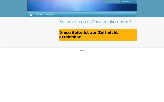The image size is (164, 102).
Task: Follow the Startseite footer link
Action: coord(82,51)
